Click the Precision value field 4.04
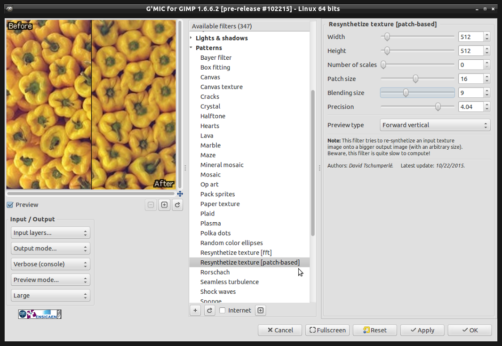This screenshot has width=502, height=346. click(x=470, y=107)
